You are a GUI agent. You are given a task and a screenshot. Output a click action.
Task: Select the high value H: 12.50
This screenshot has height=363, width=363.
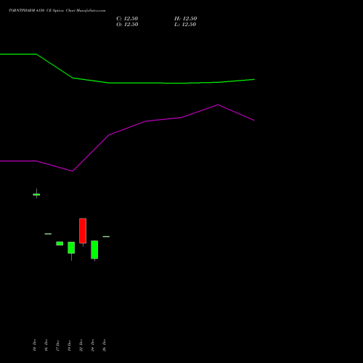click(x=185, y=19)
